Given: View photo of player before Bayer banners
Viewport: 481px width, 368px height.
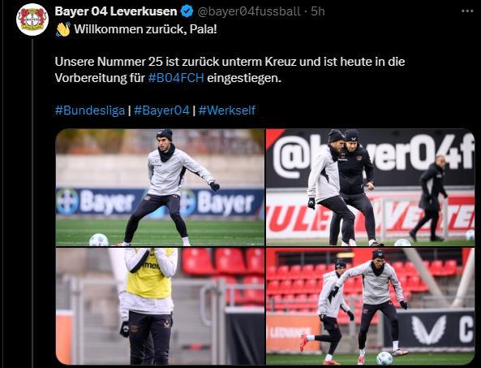Looking at the screenshot, I should click(160, 188).
